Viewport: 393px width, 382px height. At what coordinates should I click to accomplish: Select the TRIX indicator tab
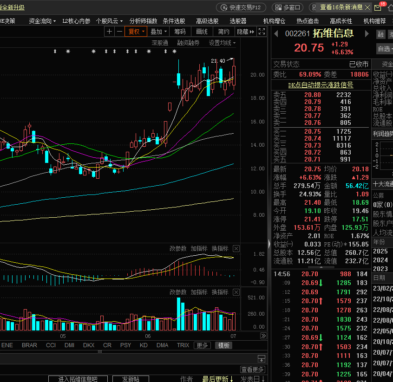click(183, 345)
